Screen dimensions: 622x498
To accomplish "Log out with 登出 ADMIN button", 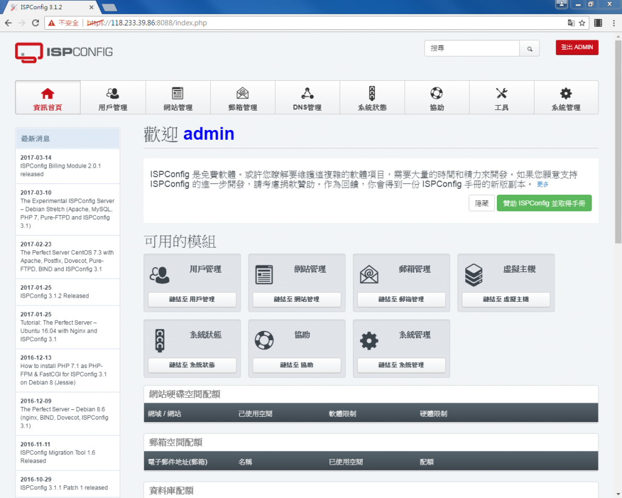I will pyautogui.click(x=577, y=47).
